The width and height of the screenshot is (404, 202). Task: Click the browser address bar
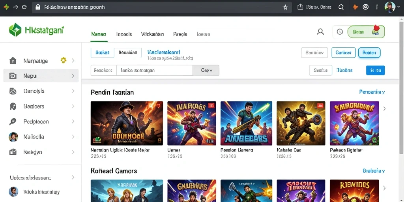(162, 7)
